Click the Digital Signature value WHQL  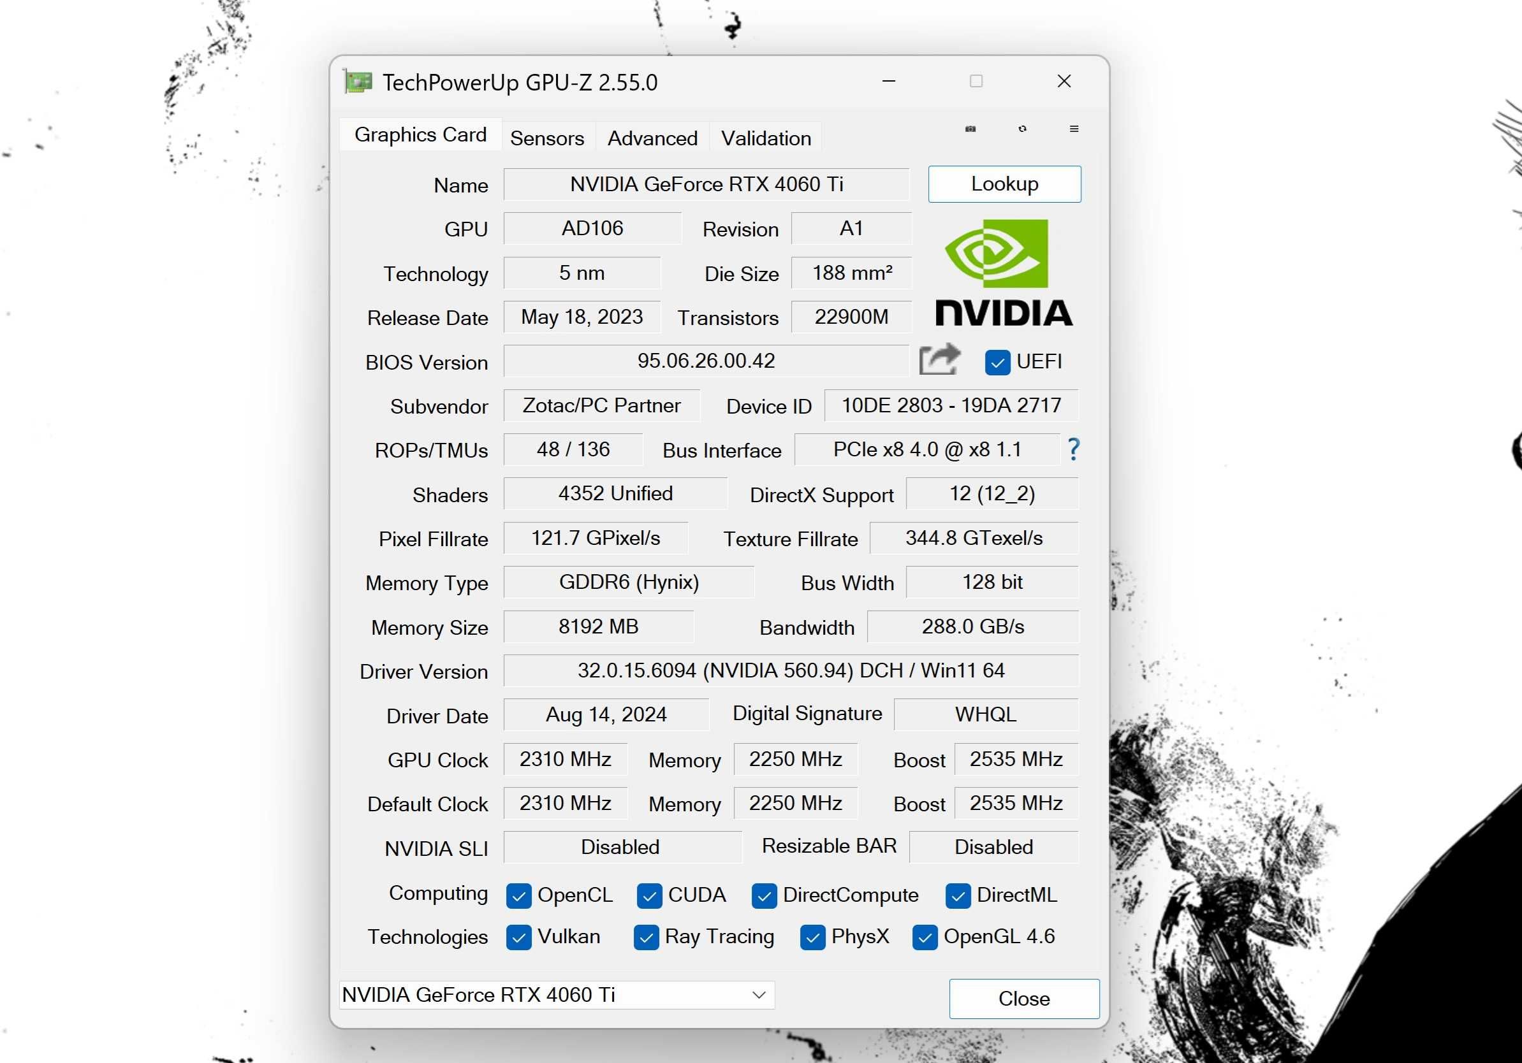click(x=986, y=714)
